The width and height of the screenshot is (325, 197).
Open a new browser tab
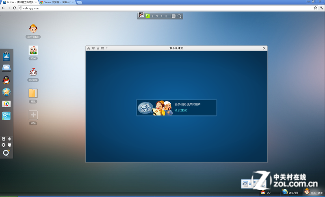click(79, 2)
